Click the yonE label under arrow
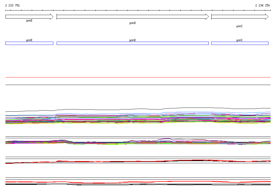Viewport: 276px width, 192px height. [29, 20]
